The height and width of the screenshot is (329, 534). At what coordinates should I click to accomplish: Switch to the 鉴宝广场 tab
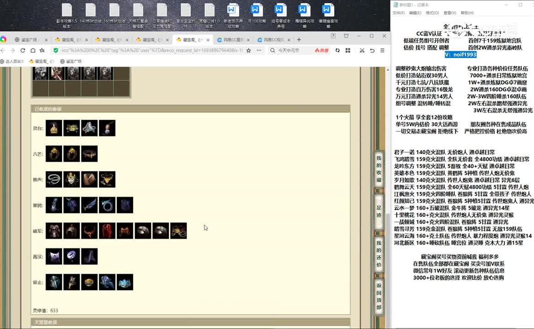tap(29, 40)
